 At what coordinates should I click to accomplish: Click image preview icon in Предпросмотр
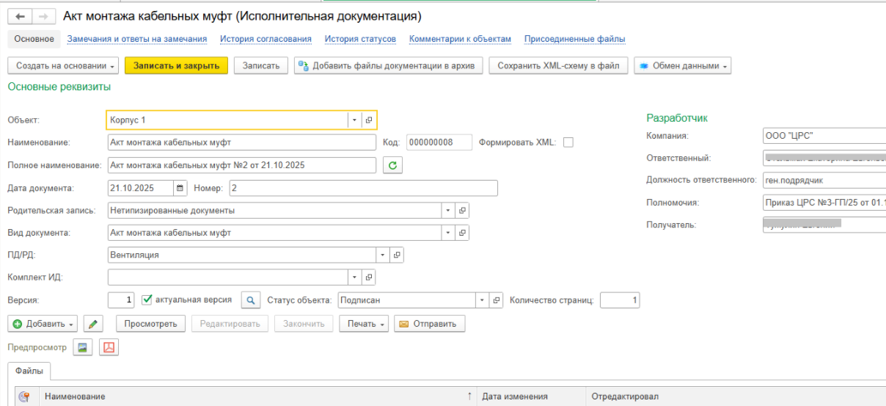[83, 347]
